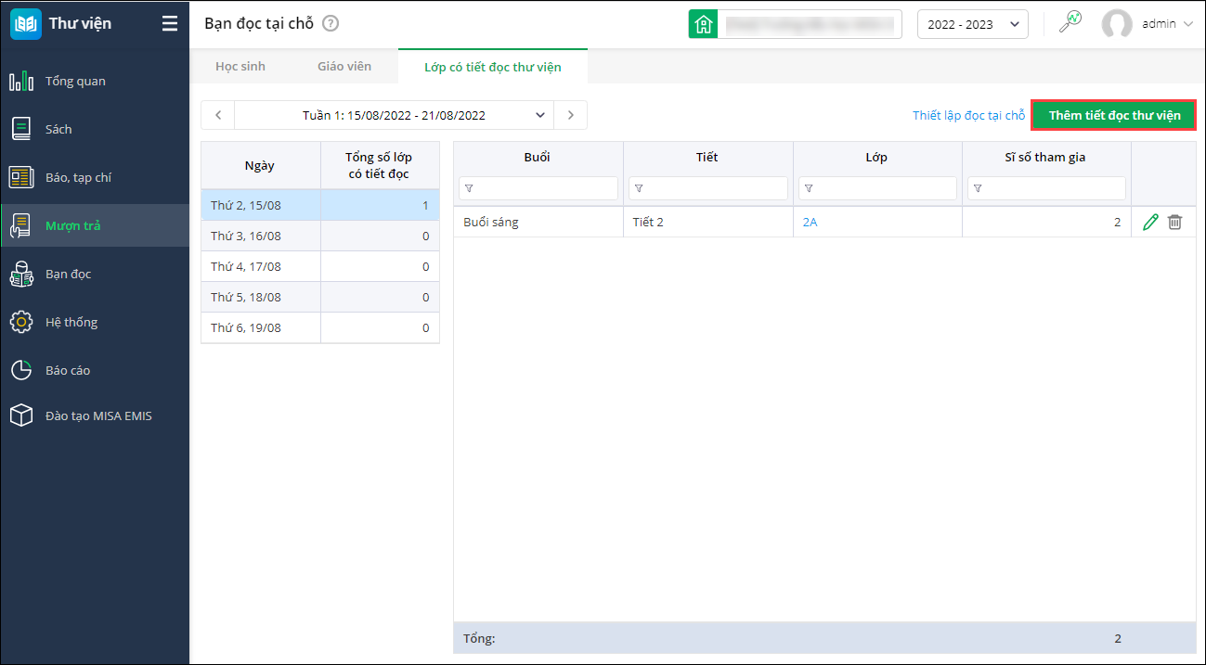Select the Lớp có tiết đọc thư viện tab
Image resolution: width=1206 pixels, height=665 pixels.
492,67
